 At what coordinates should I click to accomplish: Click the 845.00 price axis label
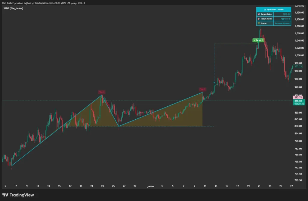point(298,119)
